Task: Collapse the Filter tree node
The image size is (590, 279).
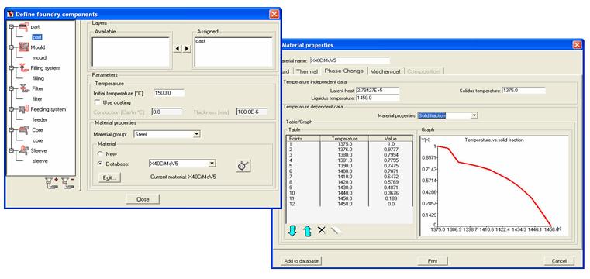Action: pos(11,89)
